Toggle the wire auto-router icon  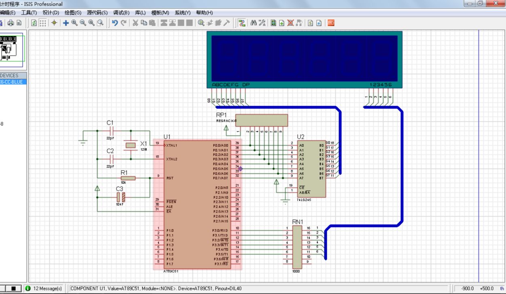[242, 23]
